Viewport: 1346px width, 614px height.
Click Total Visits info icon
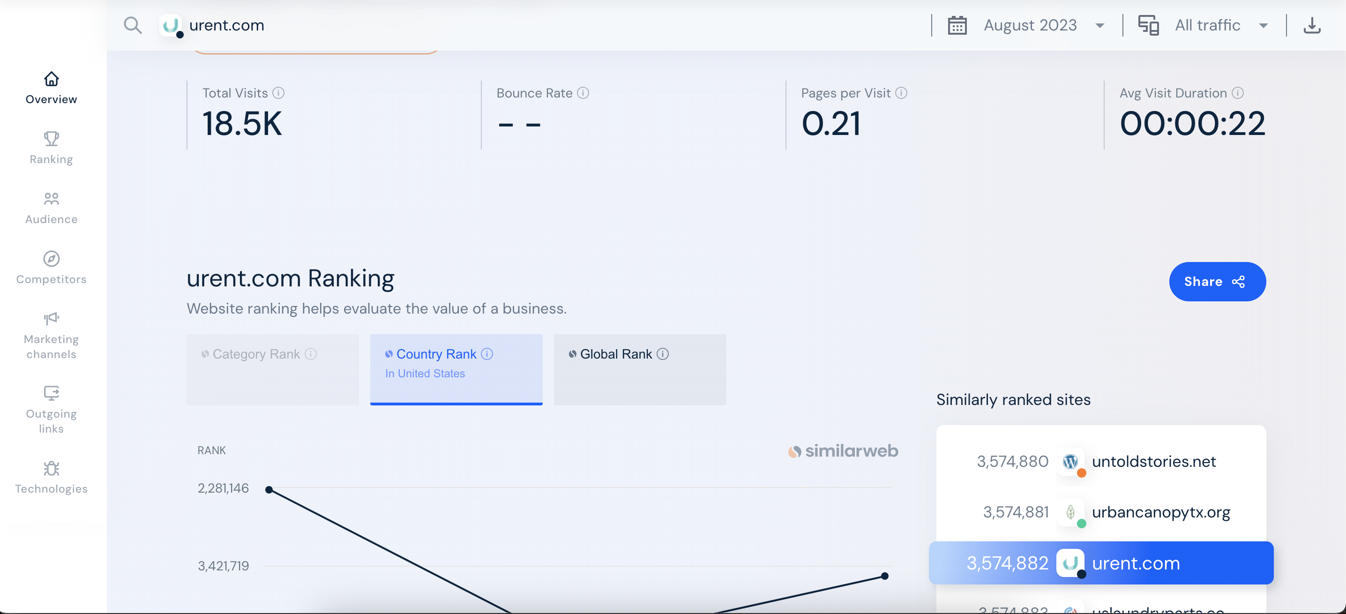click(x=278, y=93)
